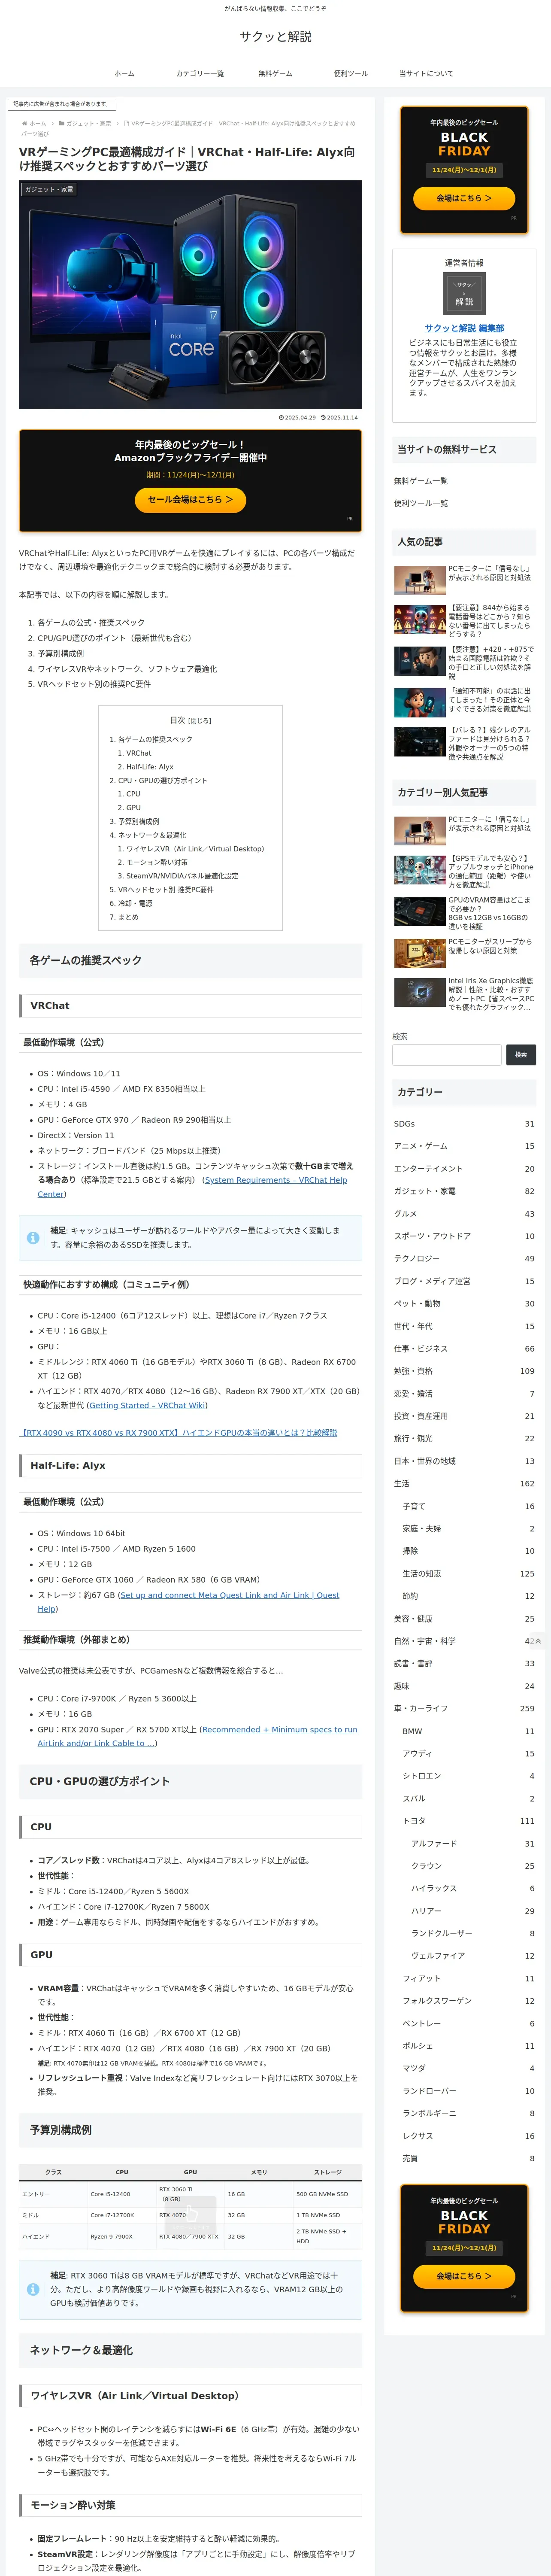This screenshot has width=551, height=2576.
Task: Open 無料ゲーム in the top navigation
Action: coord(275,74)
